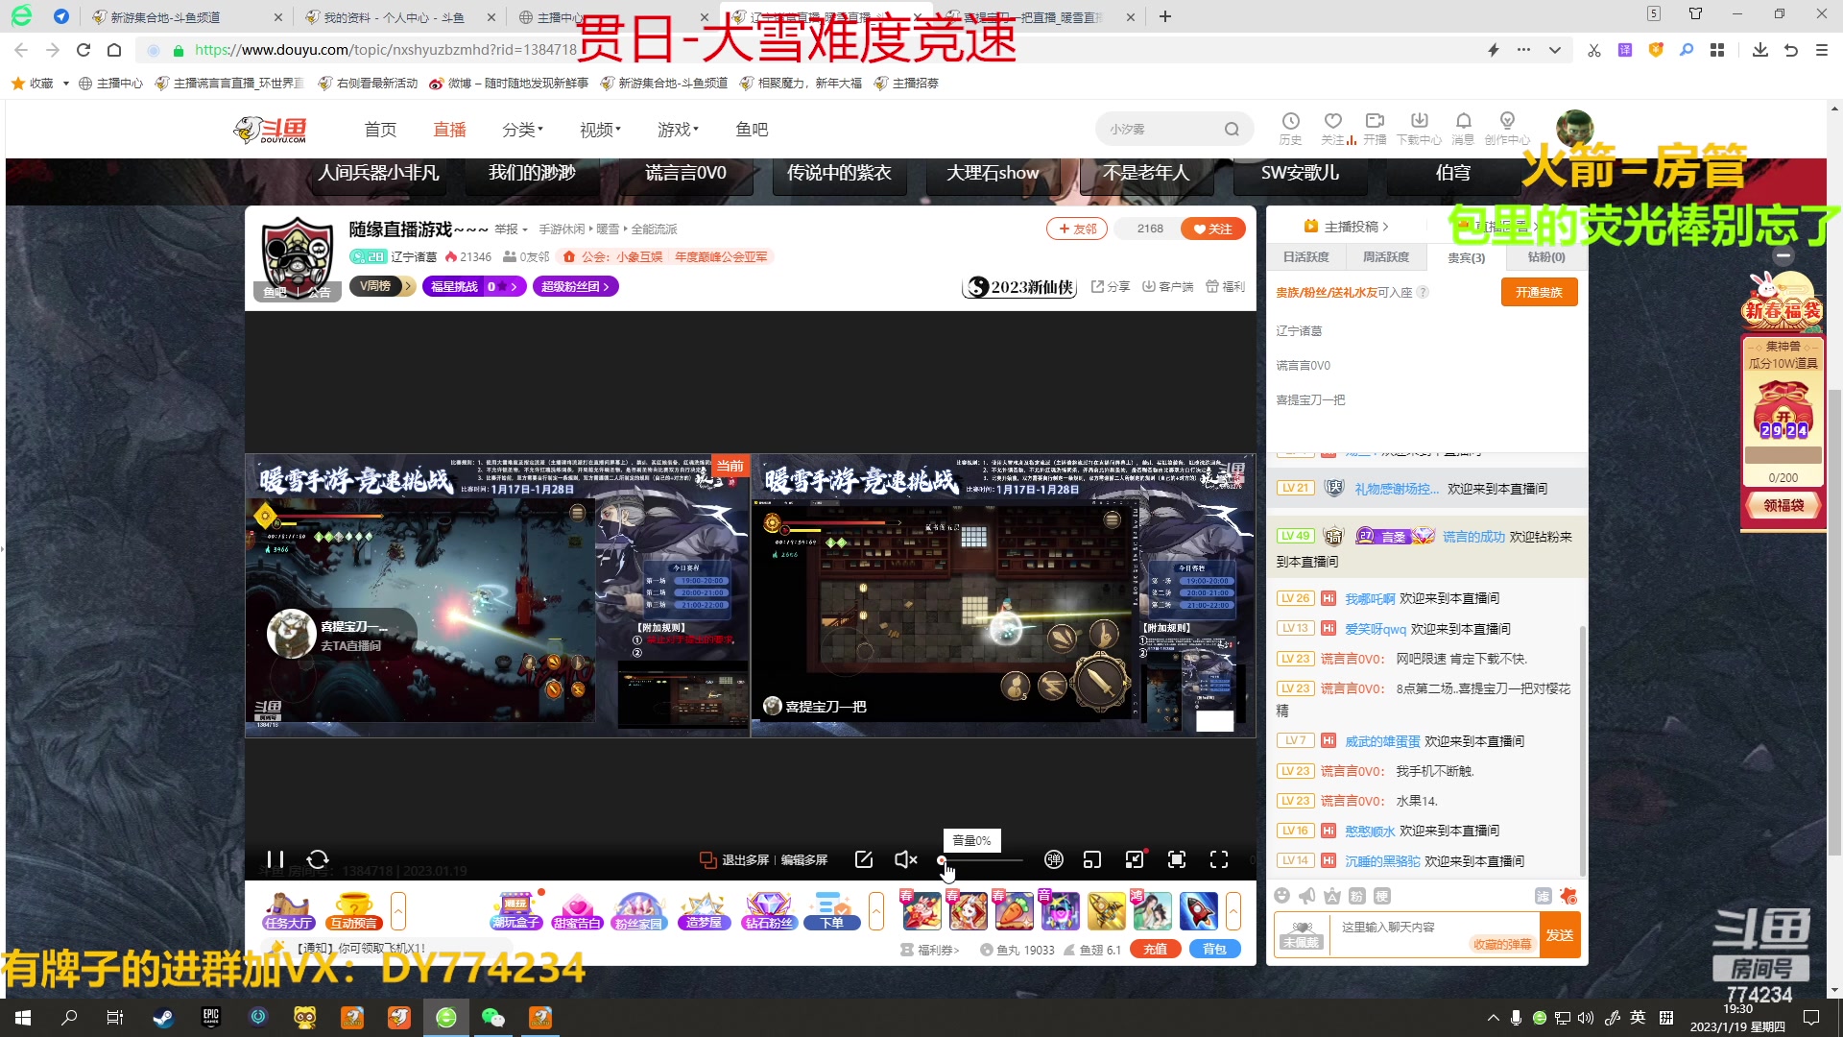
Task: Expand the chevron next to 互动预言
Action: click(x=398, y=911)
